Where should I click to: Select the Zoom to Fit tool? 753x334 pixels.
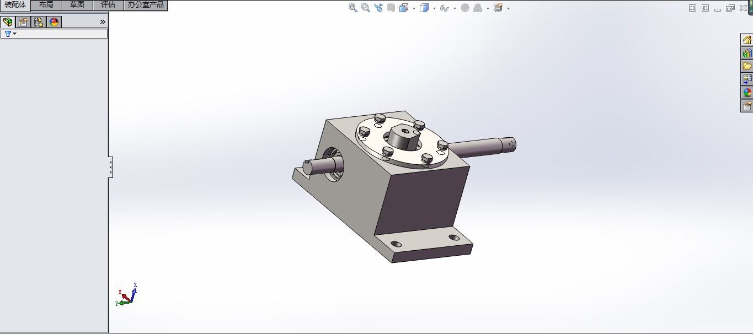tap(352, 7)
